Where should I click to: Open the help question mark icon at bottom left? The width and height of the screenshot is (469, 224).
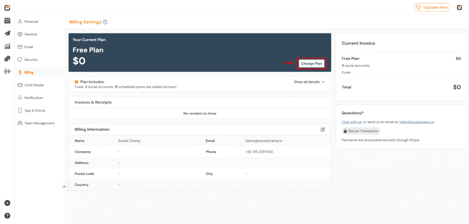point(7,215)
